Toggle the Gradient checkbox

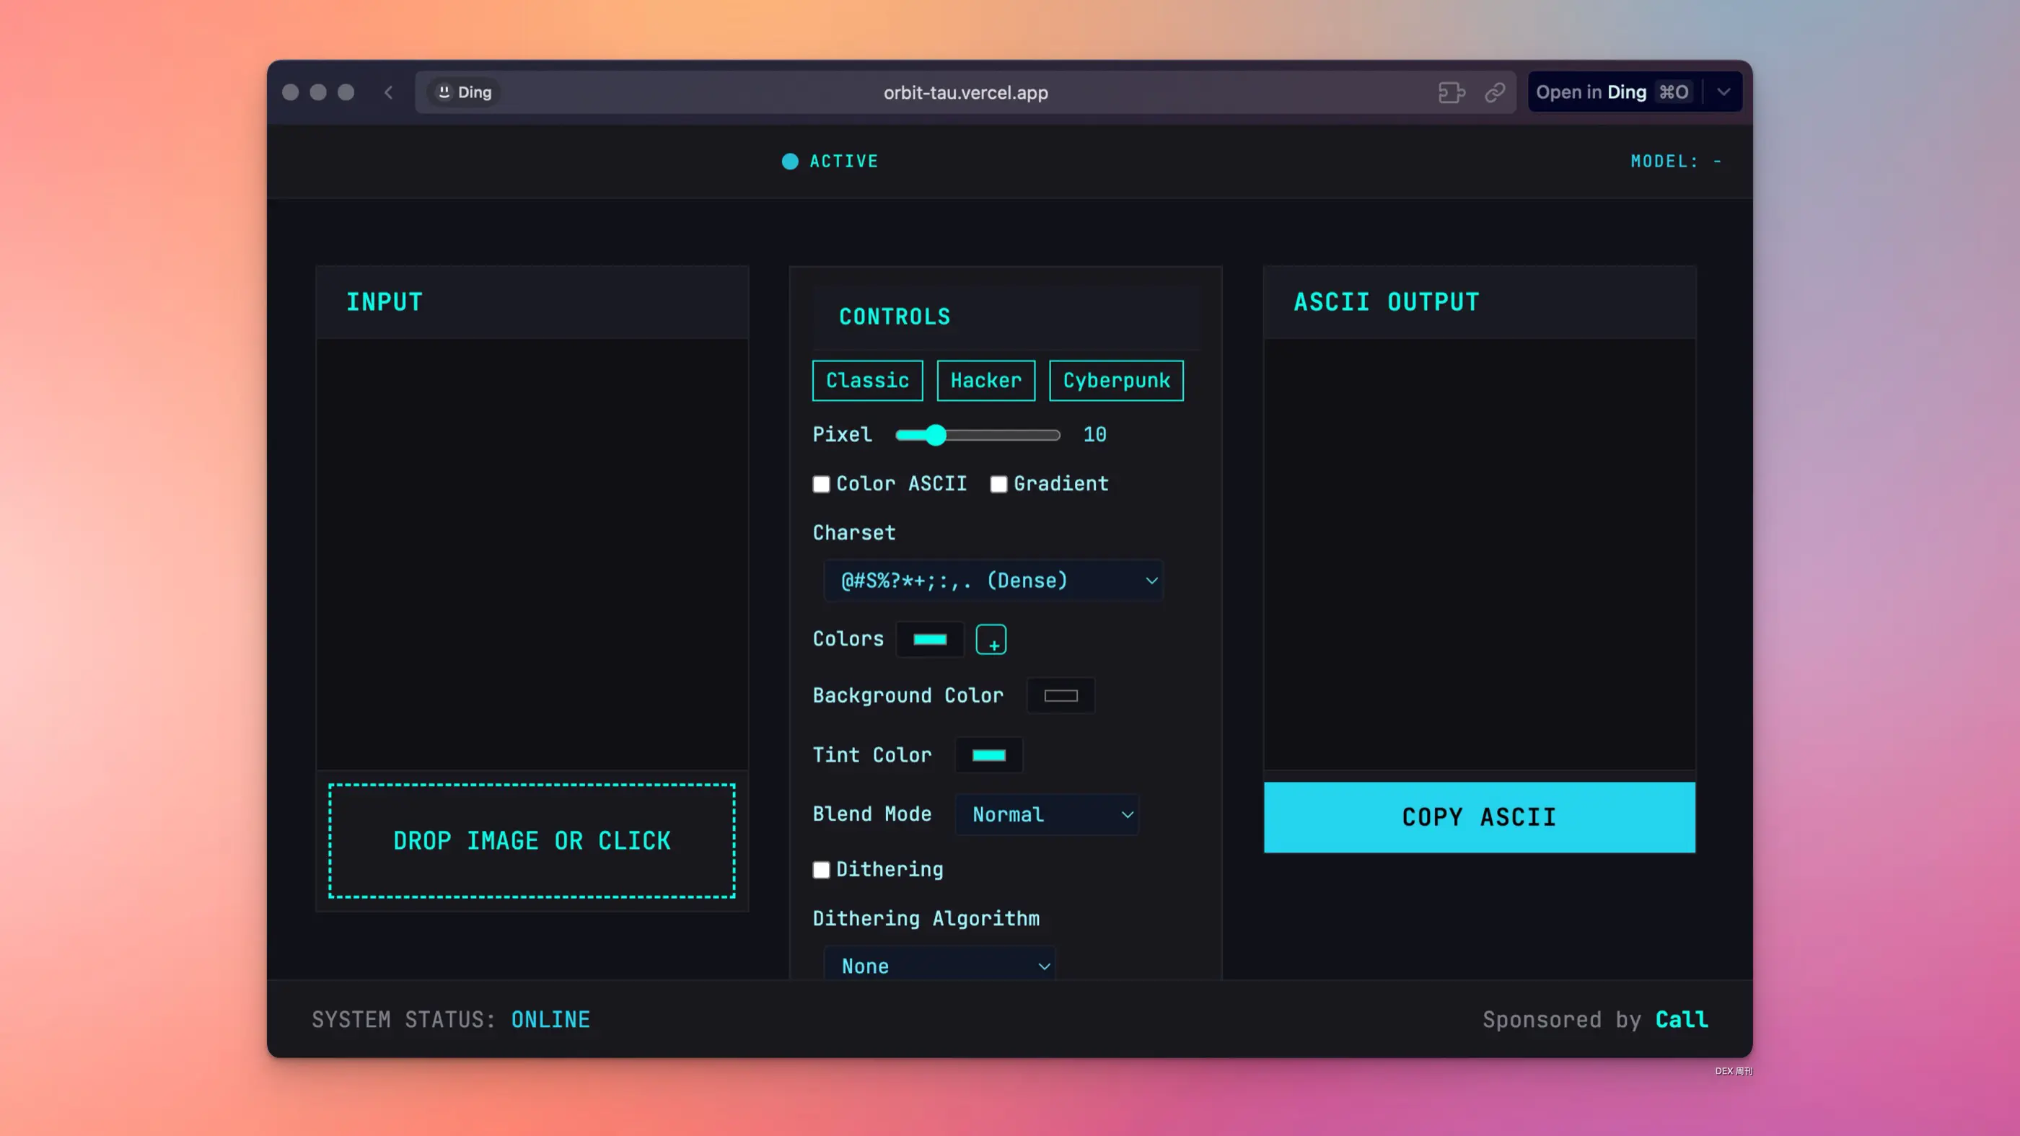[x=998, y=485]
